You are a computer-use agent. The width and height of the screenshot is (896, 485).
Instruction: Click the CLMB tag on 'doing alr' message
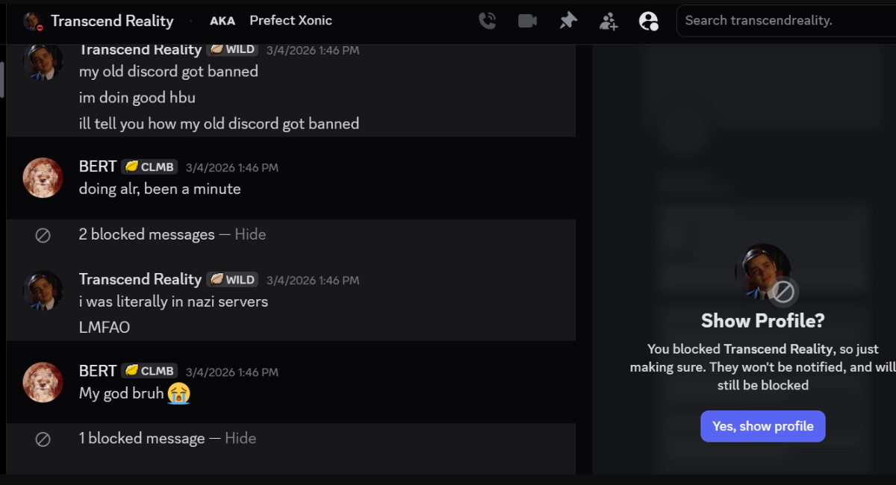click(149, 167)
